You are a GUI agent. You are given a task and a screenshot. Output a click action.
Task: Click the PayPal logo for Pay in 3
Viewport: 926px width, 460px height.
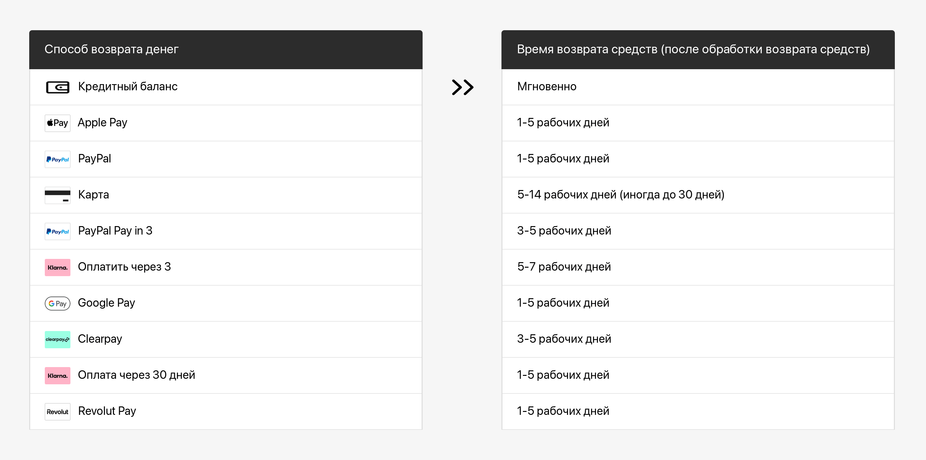57,231
